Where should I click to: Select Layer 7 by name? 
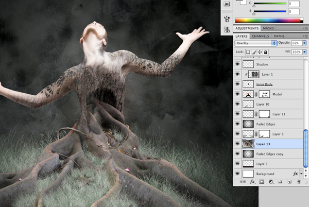click(x=262, y=164)
